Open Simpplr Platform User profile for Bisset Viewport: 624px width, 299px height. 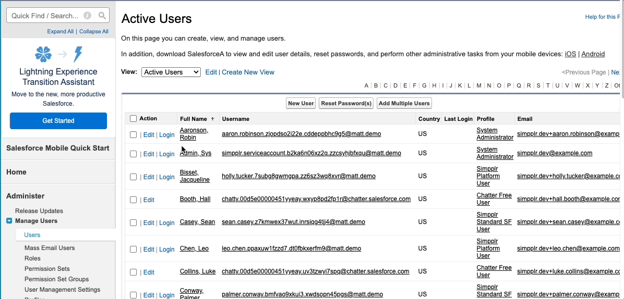pos(488,176)
